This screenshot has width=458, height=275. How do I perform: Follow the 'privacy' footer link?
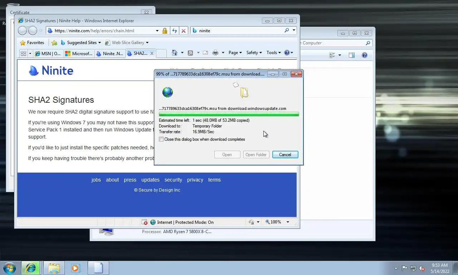click(195, 180)
